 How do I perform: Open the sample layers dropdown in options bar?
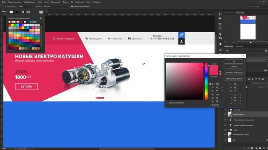[56, 7]
